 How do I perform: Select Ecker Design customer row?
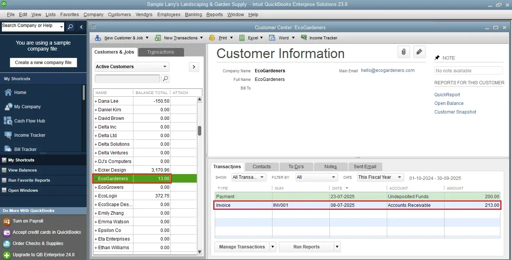[x=145, y=170]
